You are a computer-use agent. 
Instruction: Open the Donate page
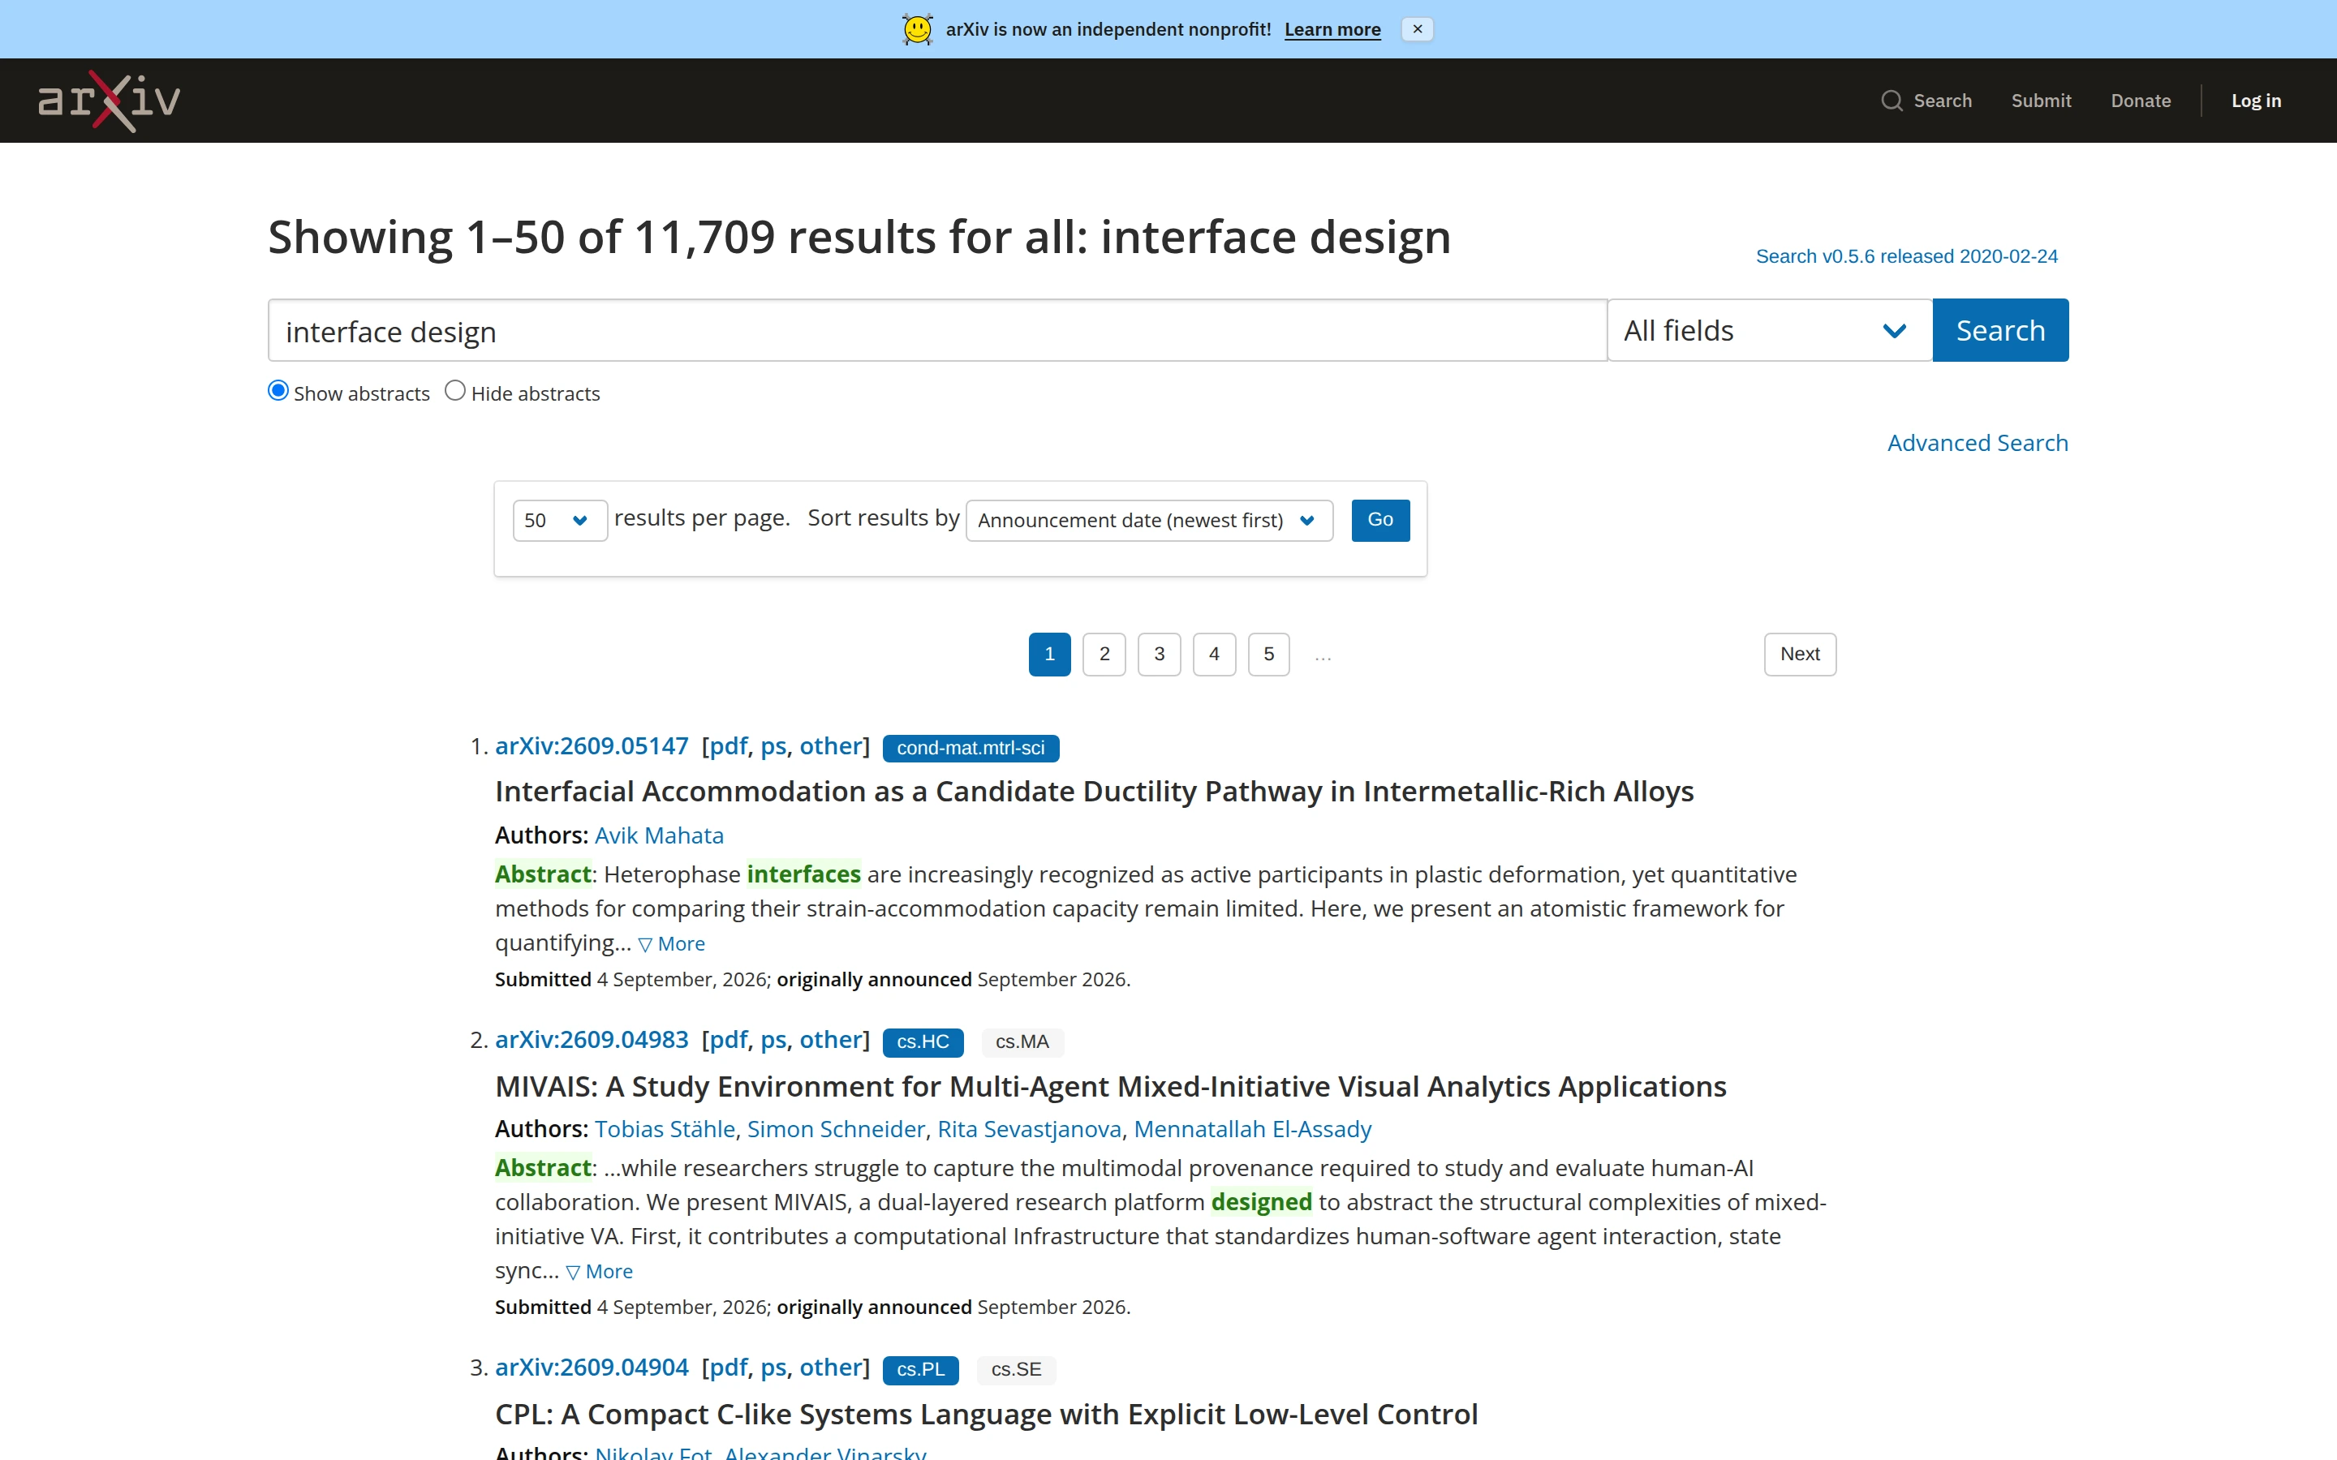tap(2140, 101)
